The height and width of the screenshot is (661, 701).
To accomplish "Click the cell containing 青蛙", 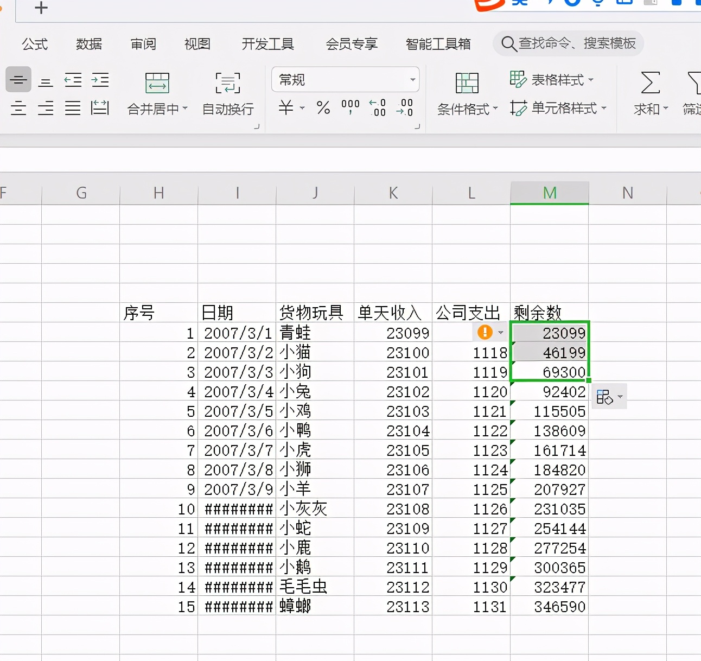I will [x=315, y=332].
